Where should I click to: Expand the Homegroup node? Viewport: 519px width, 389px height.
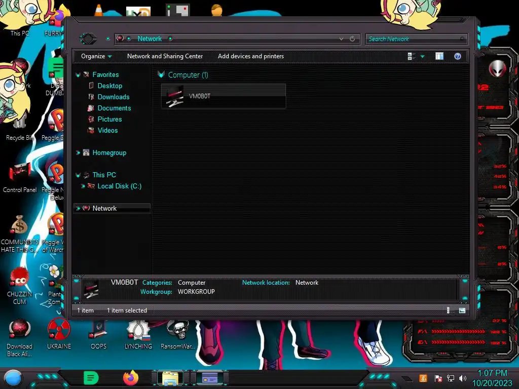click(78, 152)
